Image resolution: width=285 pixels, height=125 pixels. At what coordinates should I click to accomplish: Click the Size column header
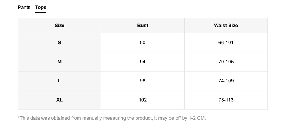tap(59, 26)
